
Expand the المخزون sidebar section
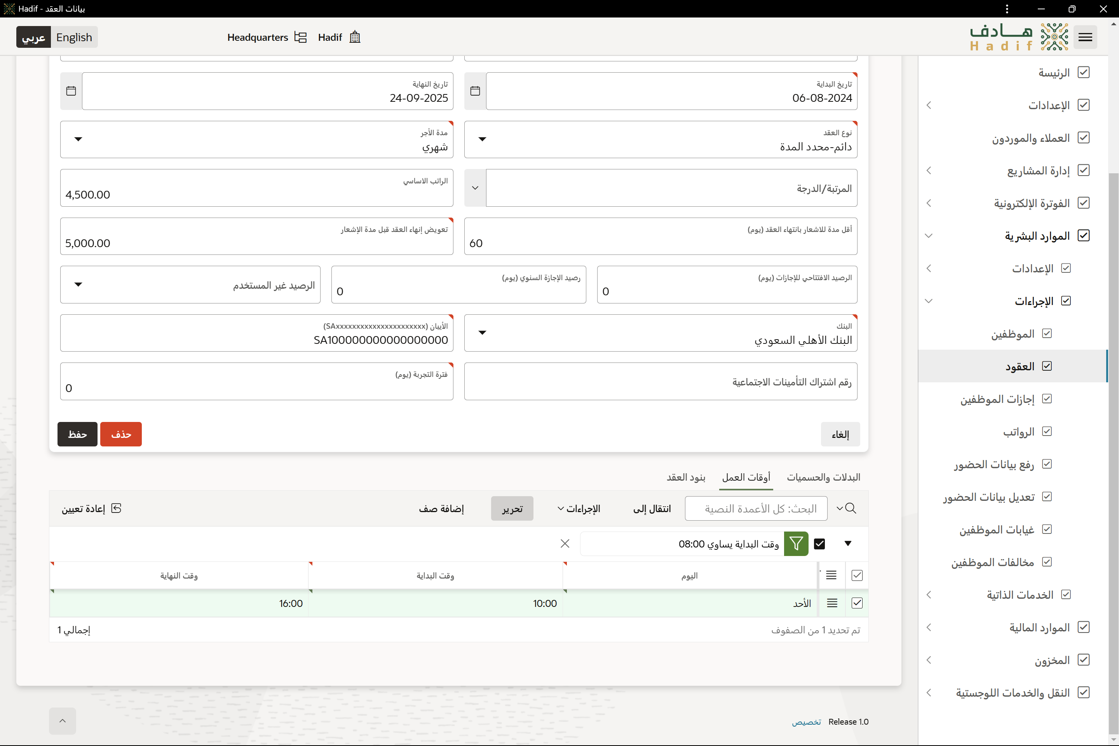(929, 660)
